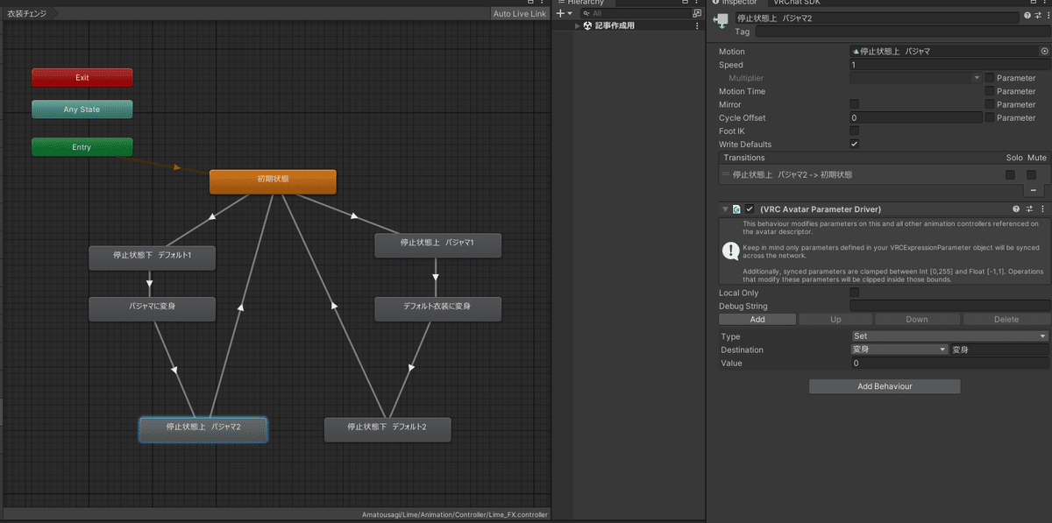The image size is (1052, 523).
Task: Click the Inspector lock icon
Action: pos(1032,3)
